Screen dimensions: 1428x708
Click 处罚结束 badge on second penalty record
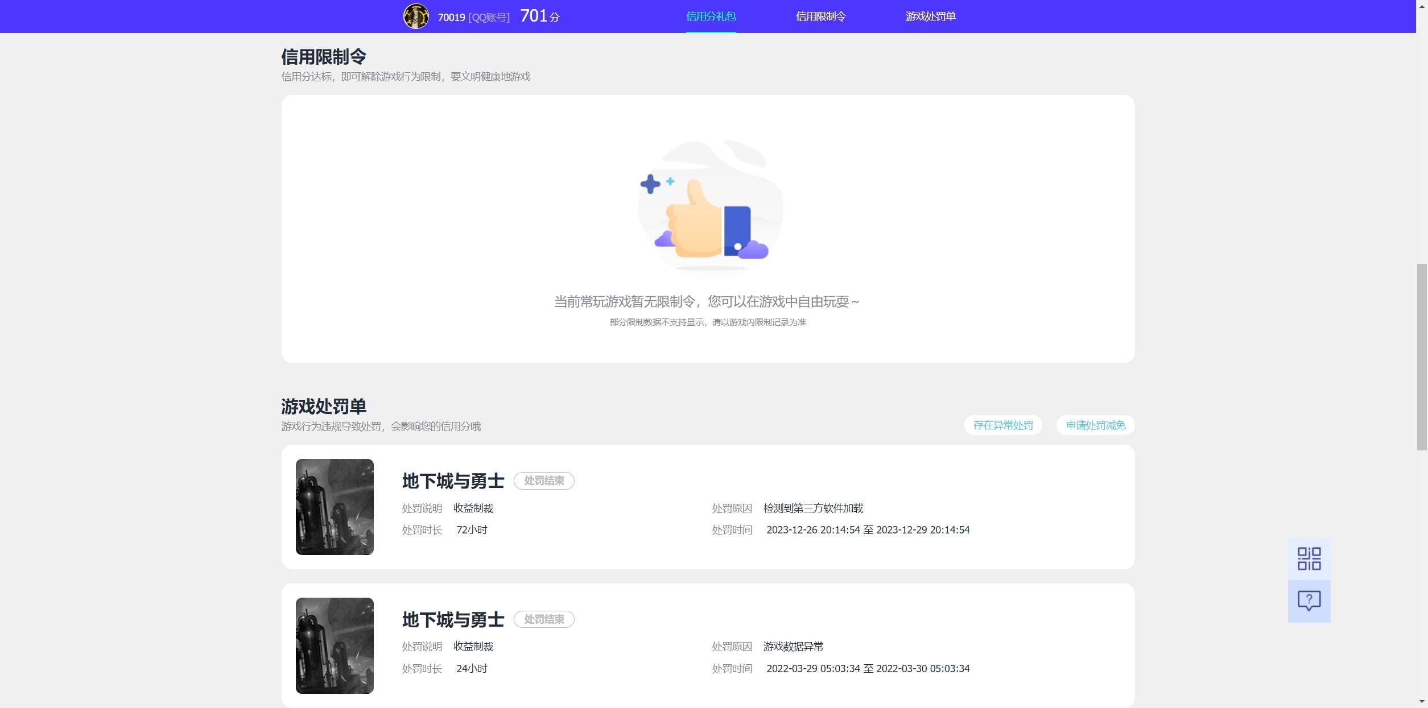pos(544,619)
